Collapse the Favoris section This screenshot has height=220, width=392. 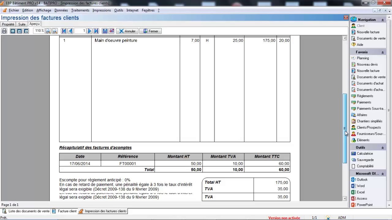[383, 52]
